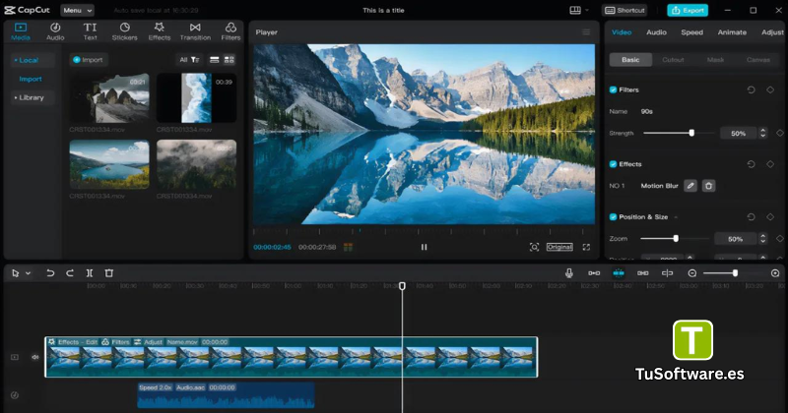Select the mountain road clip thumbnail
Screen dimensions: 788x413
pos(109,98)
